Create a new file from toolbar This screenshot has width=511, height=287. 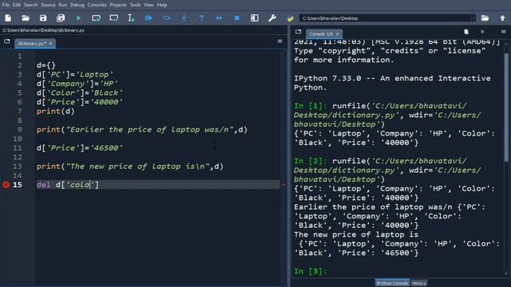click(x=8, y=18)
